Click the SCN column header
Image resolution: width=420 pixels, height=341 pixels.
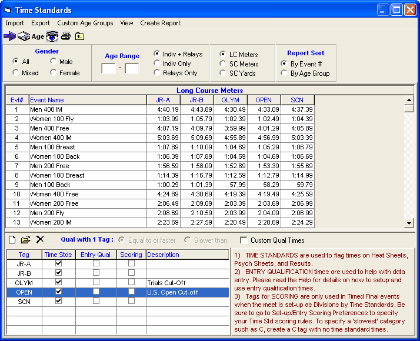297,100
